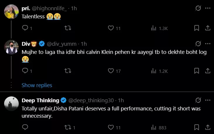Click Grok icon on pri.'s tweet
This screenshot has height=134, width=214.
pyautogui.click(x=198, y=8)
